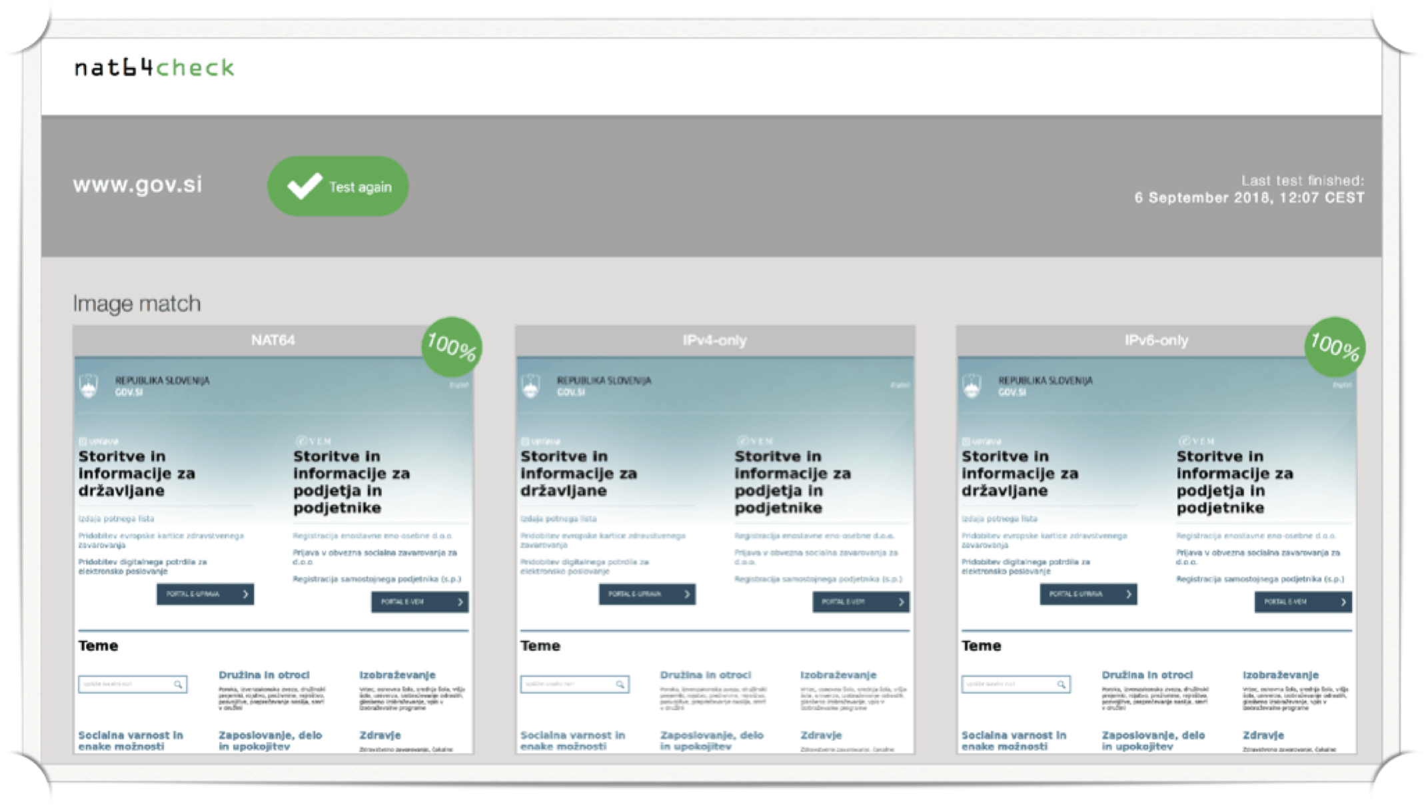Viewport: 1424px width, 806px height.
Task: Click Izobraževanje link in IPv4-only screenshot
Action: click(x=838, y=675)
